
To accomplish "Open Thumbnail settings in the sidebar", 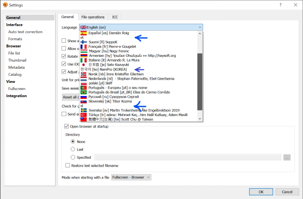I will pyautogui.click(x=17, y=60).
